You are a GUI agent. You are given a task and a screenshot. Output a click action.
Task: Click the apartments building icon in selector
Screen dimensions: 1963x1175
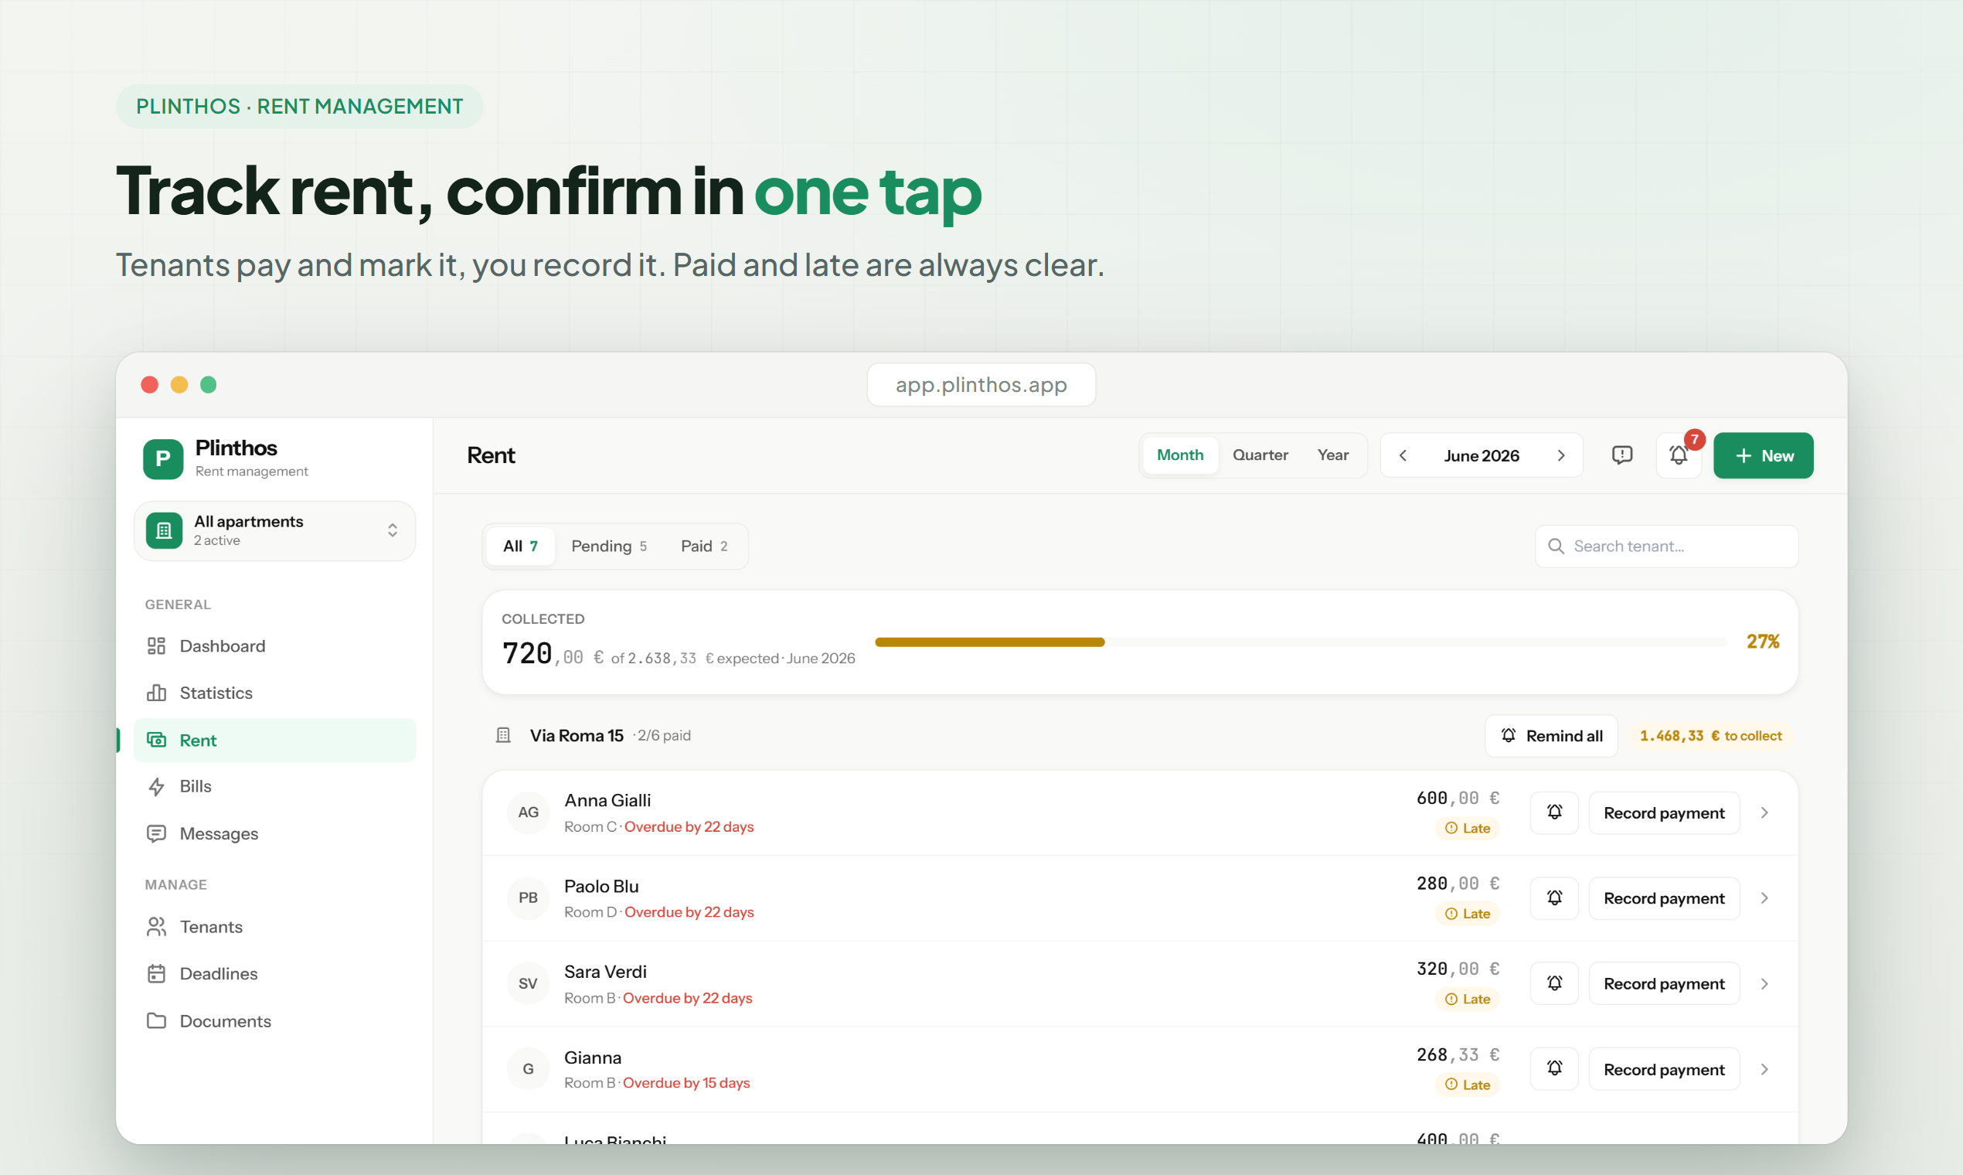click(x=164, y=530)
